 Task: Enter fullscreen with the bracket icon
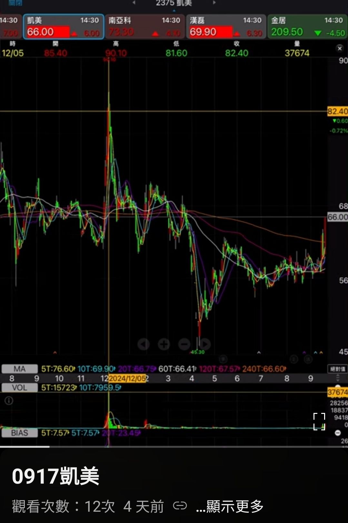click(x=319, y=421)
